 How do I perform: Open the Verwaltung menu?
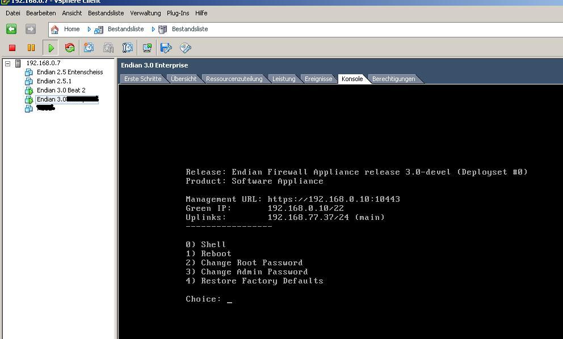145,13
